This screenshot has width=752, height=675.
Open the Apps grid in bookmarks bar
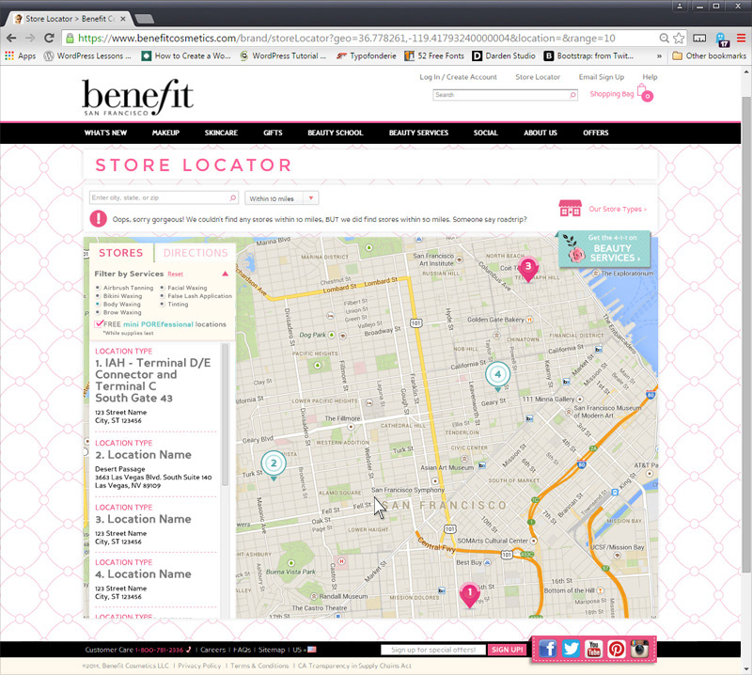pos(20,55)
